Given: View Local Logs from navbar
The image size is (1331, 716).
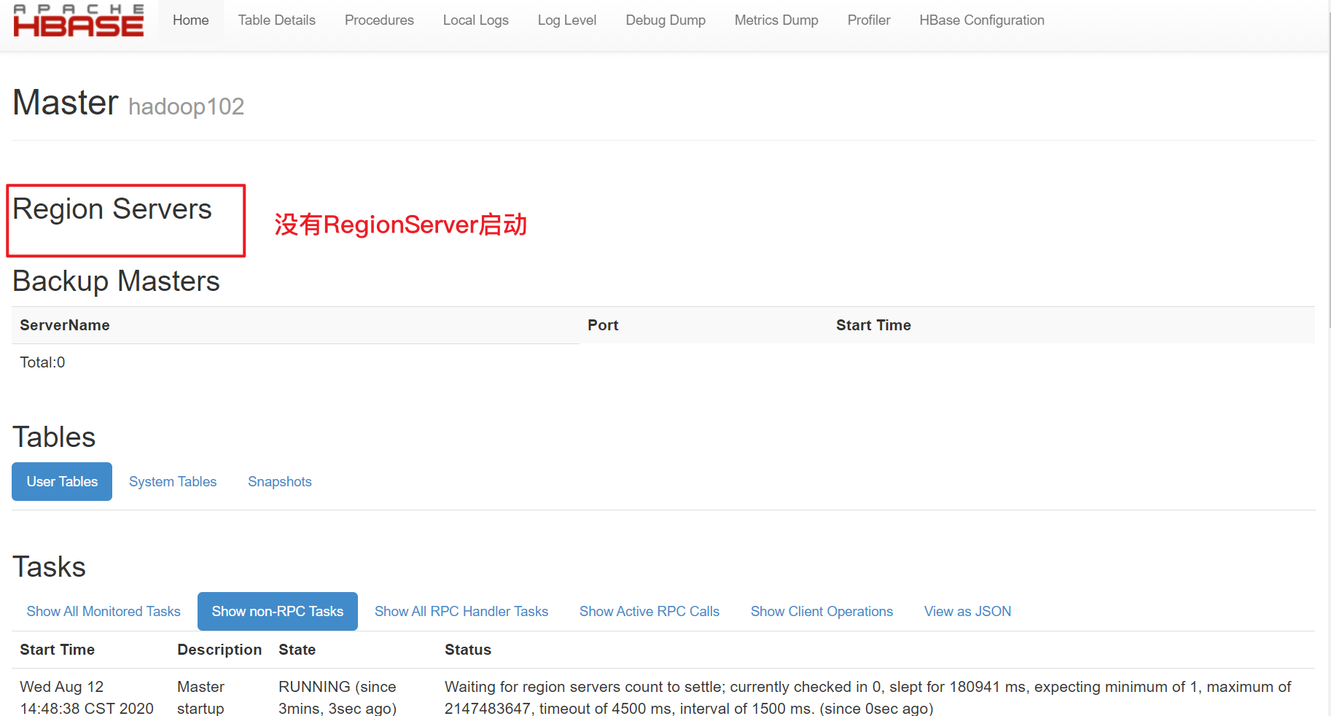Looking at the screenshot, I should (475, 20).
